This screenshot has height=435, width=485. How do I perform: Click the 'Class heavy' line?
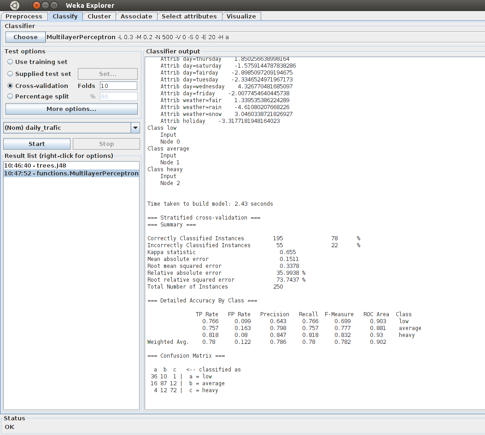click(165, 169)
